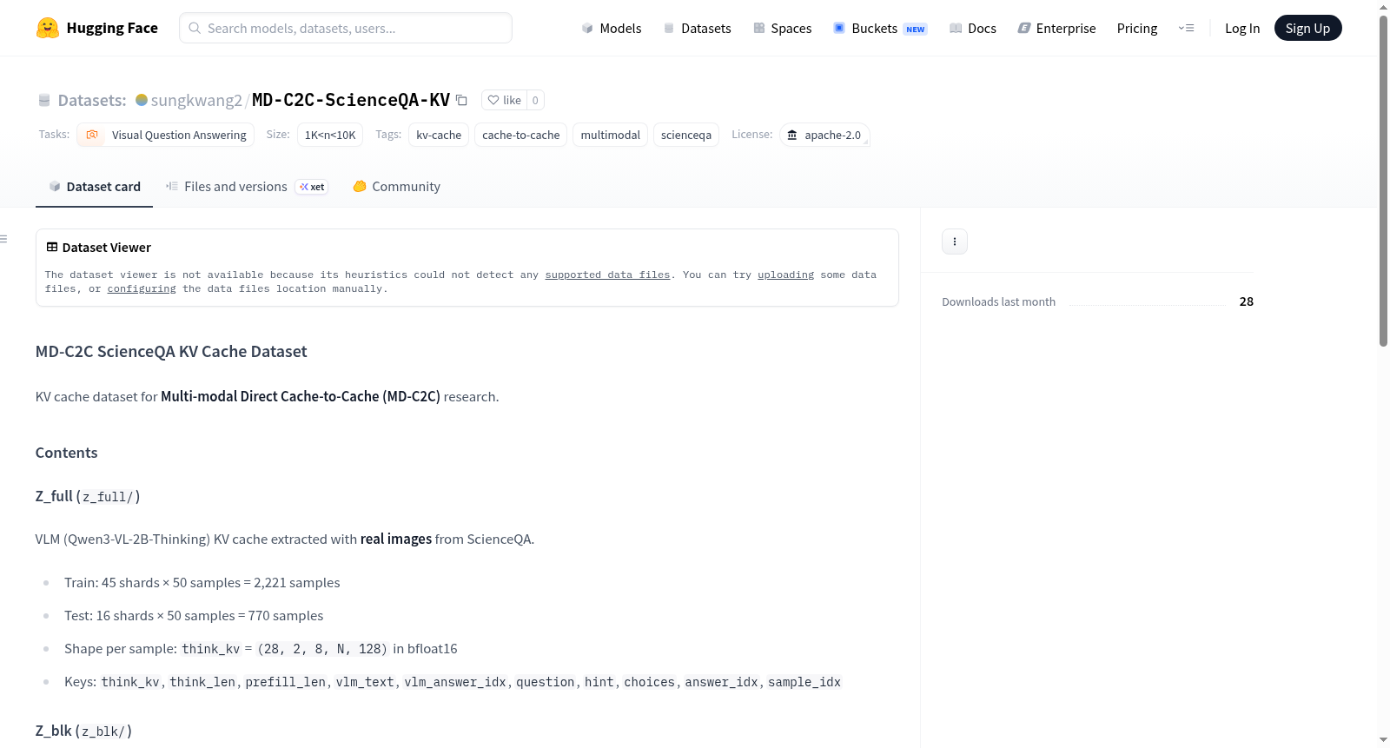Viewport: 1390px width, 748px height.
Task: Click the vlm_answer_idx key code text
Action: pyautogui.click(x=455, y=682)
